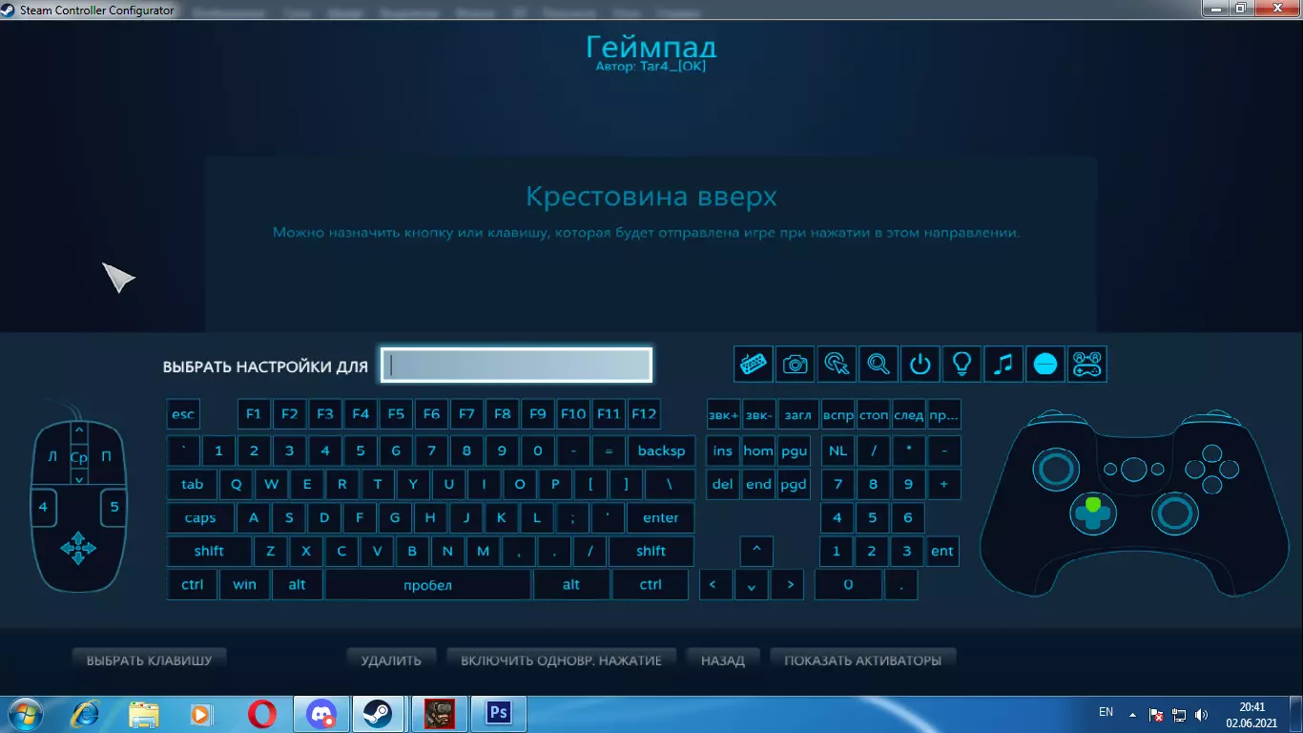Choose the след next track key
The image size is (1303, 733).
tap(908, 414)
